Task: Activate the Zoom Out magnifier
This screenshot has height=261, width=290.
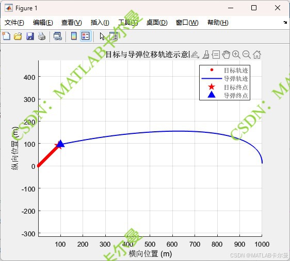Action: pos(247,55)
